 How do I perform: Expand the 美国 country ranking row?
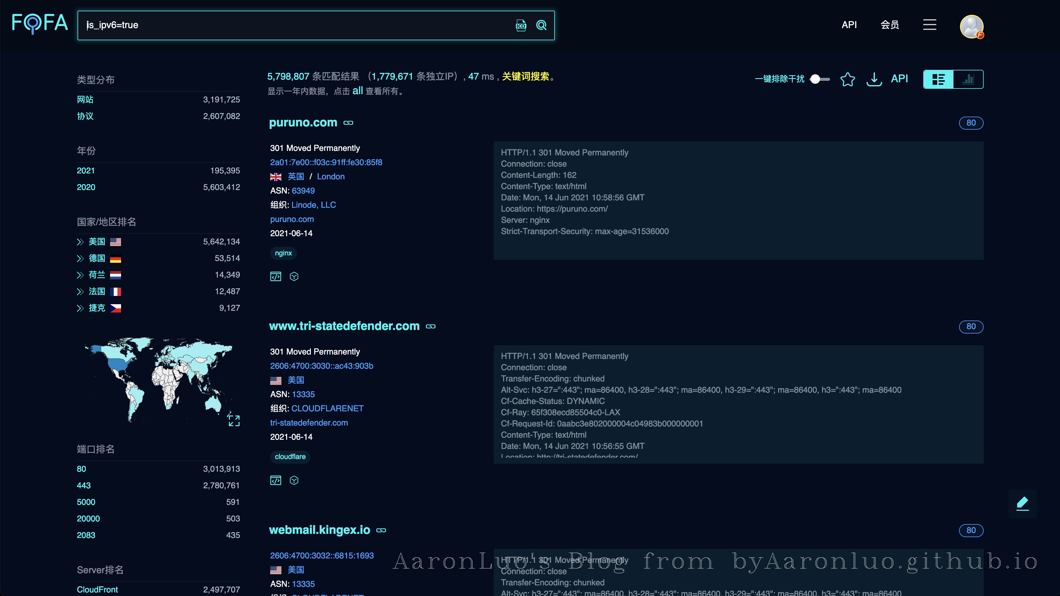(80, 242)
